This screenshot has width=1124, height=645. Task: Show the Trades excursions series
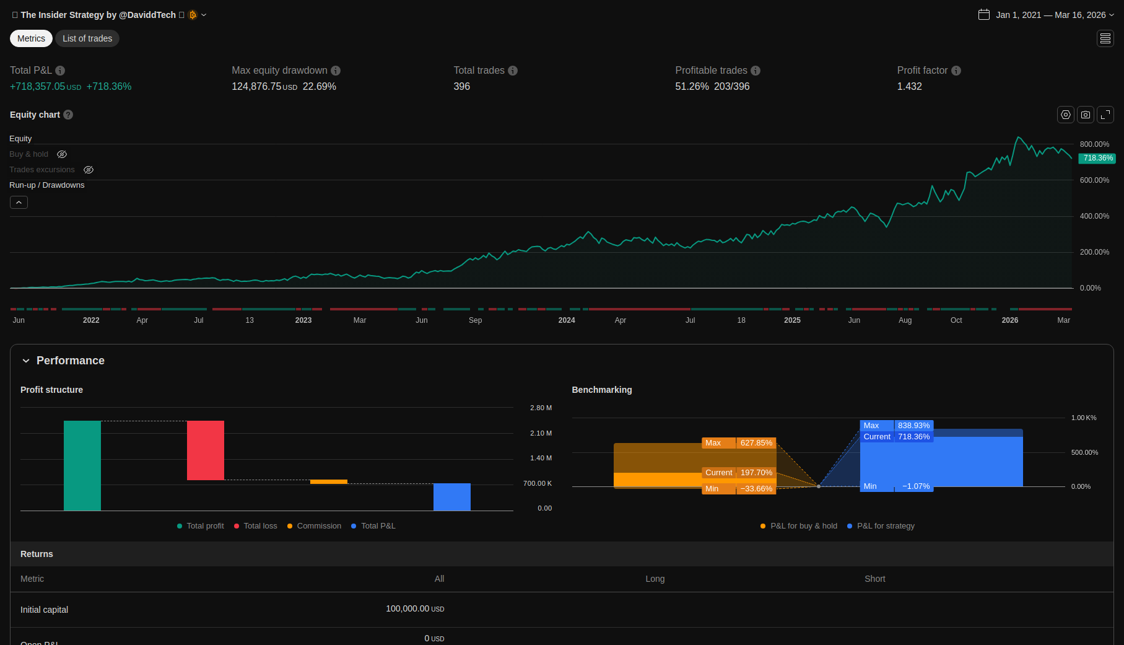pos(89,170)
